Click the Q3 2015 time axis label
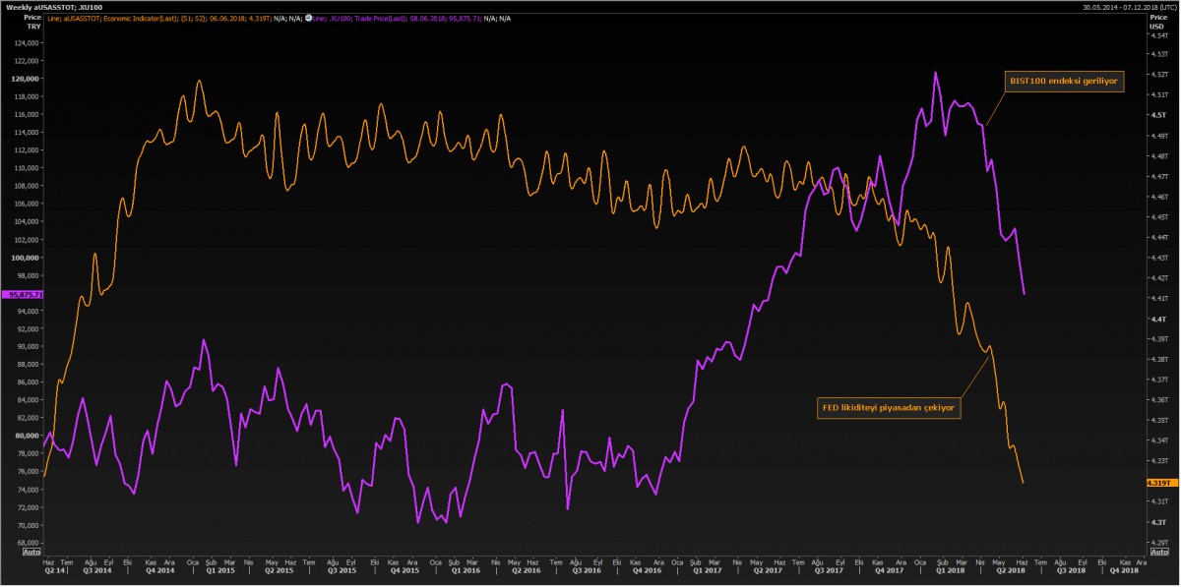 [x=342, y=569]
